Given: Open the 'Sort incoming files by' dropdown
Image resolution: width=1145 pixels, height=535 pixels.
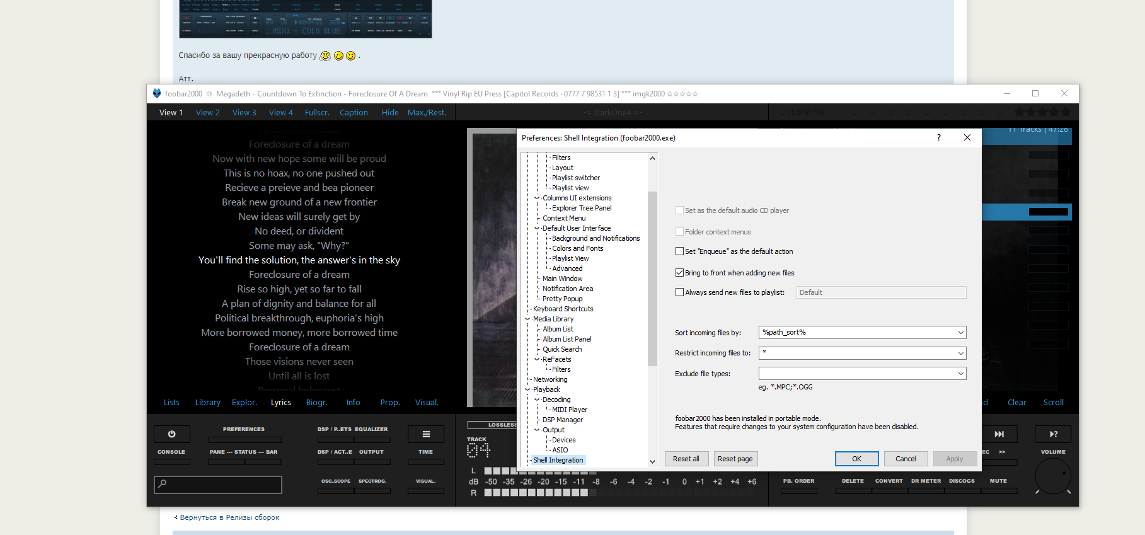Looking at the screenshot, I should point(960,333).
